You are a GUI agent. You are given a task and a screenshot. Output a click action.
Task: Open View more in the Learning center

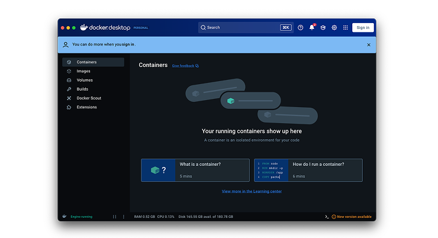252,191
